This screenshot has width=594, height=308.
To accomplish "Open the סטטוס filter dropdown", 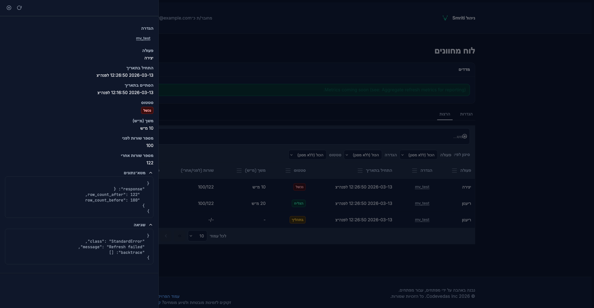I will coord(307,155).
